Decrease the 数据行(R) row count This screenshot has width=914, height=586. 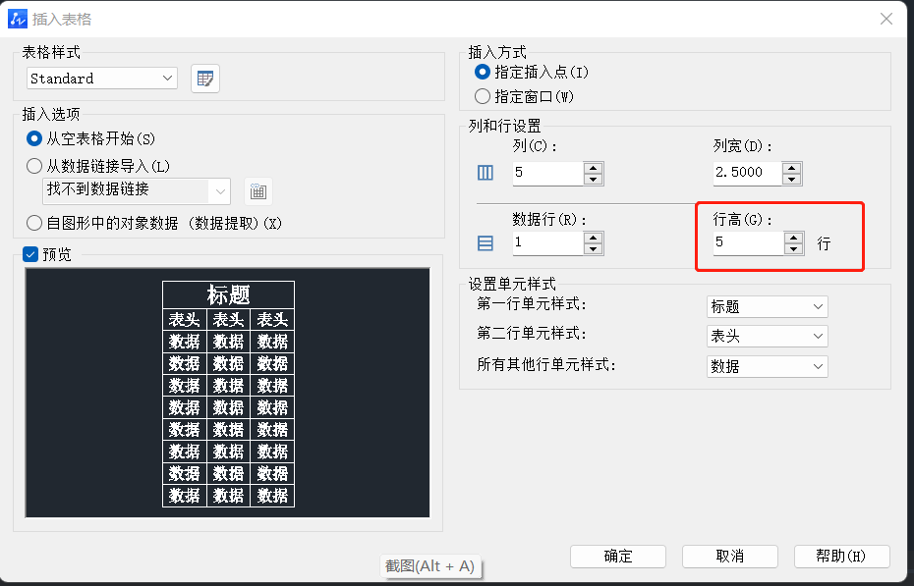(593, 249)
